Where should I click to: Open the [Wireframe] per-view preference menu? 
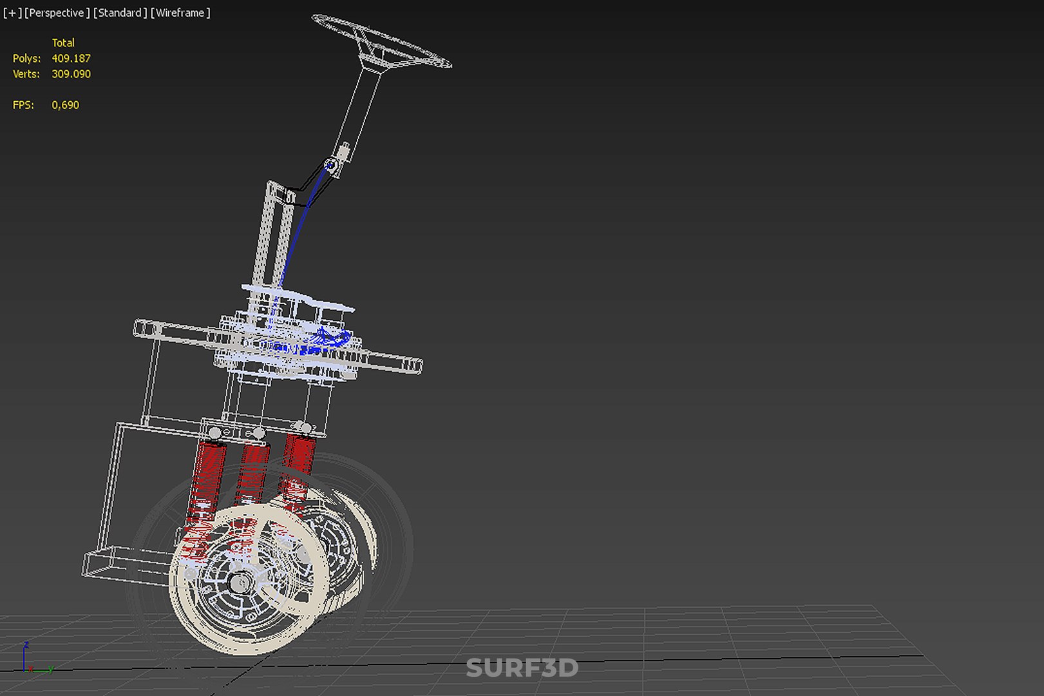[x=180, y=13]
